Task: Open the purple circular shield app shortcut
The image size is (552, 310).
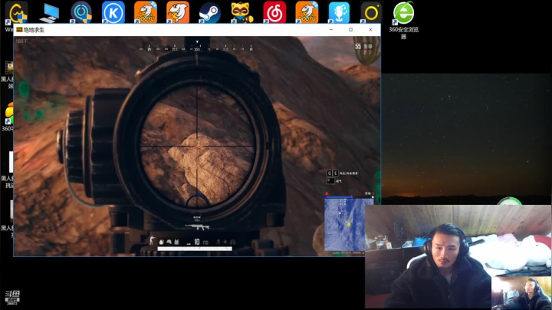Action: pyautogui.click(x=81, y=12)
